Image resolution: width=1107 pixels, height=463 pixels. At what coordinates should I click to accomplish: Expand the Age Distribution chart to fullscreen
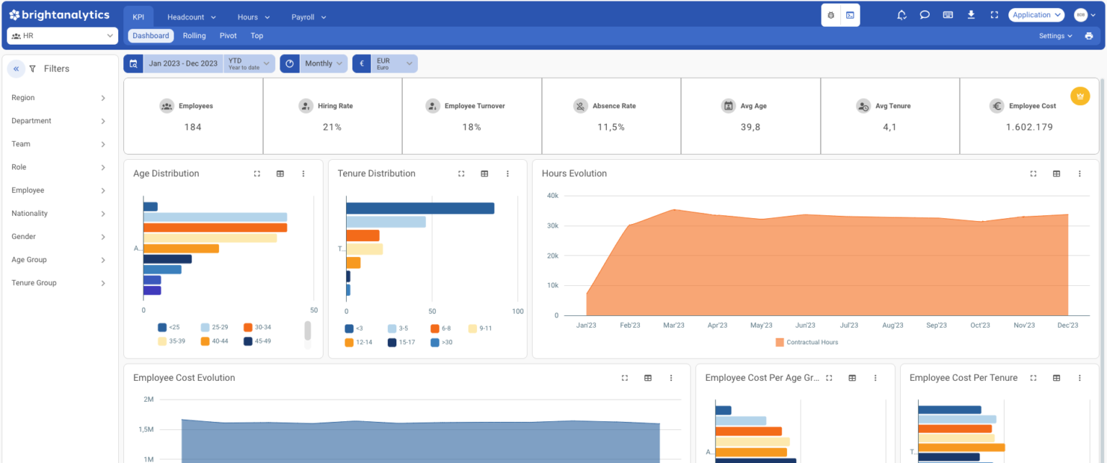click(257, 174)
